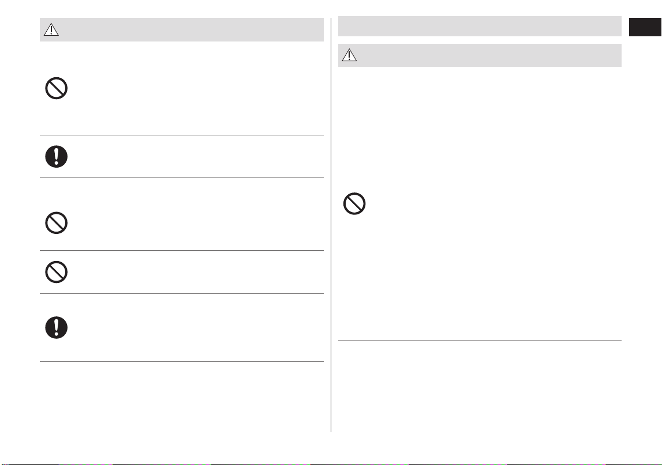Click the vertical divider between the two columns
This screenshot has height=465, width=662.
coord(331,225)
